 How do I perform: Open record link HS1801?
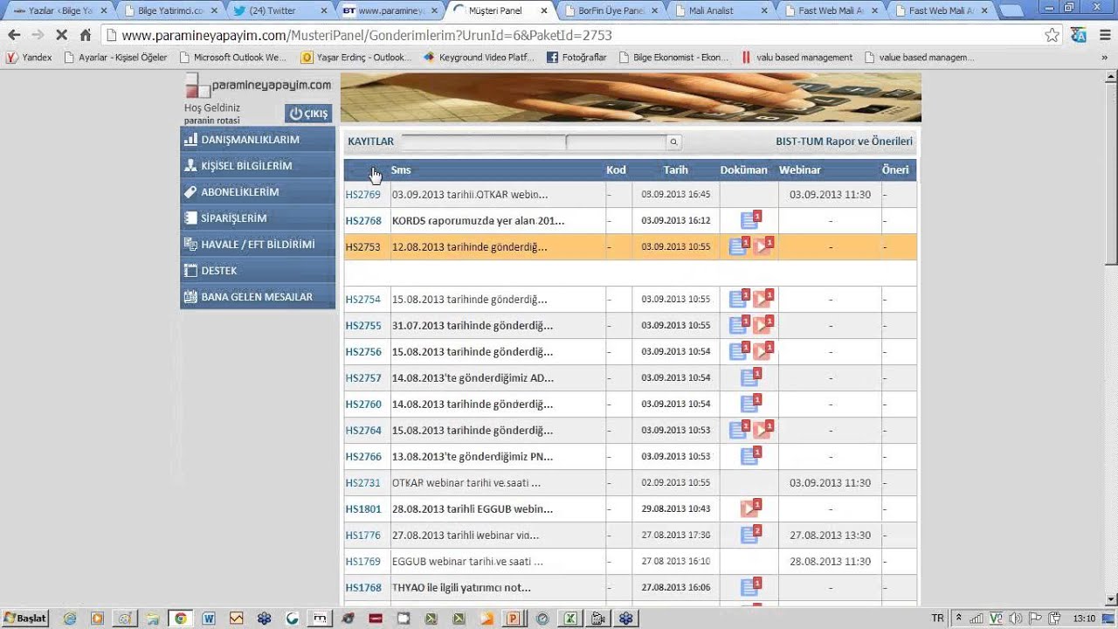point(363,508)
